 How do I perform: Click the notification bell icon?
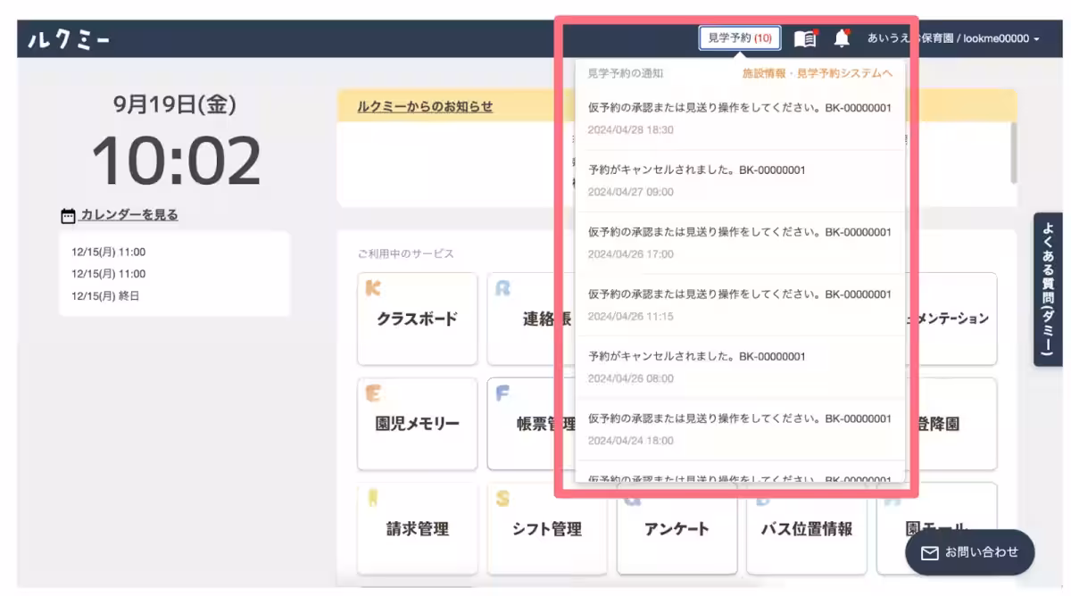(841, 38)
